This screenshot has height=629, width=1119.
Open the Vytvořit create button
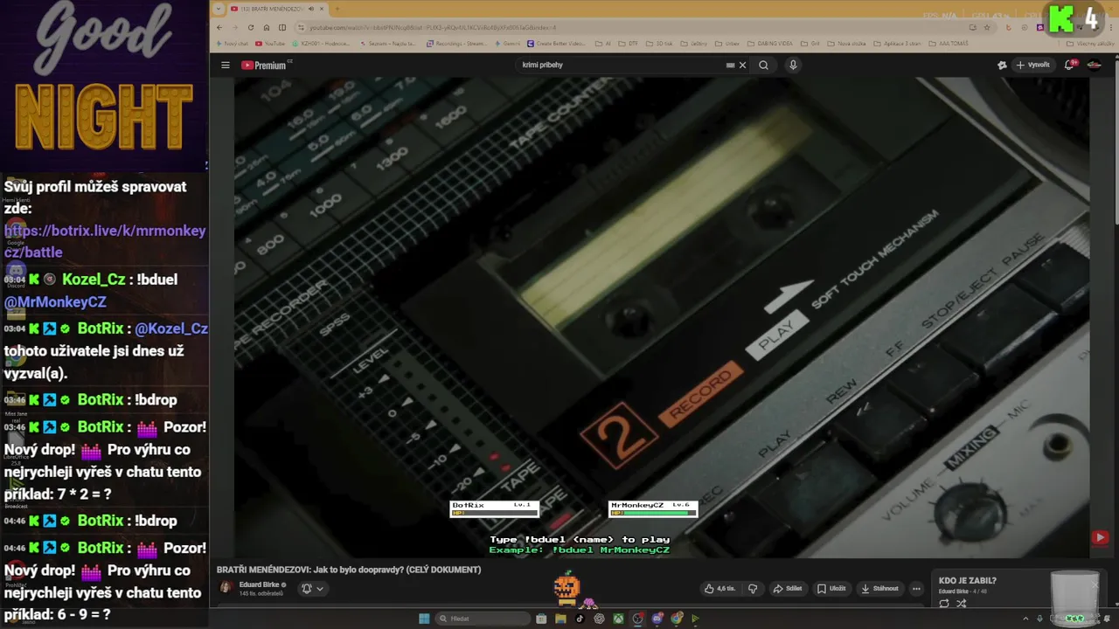pyautogui.click(x=1032, y=65)
